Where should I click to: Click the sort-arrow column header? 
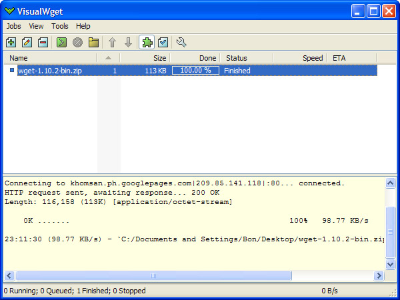click(108, 58)
